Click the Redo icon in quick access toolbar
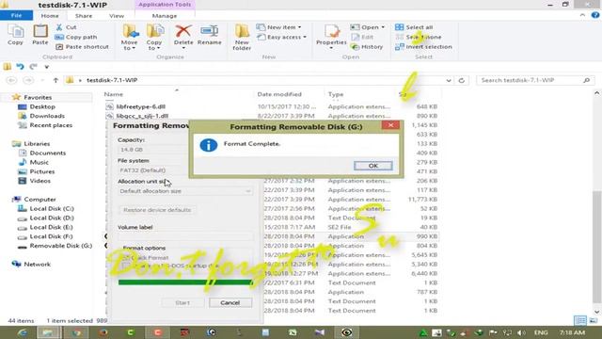 [x=34, y=67]
